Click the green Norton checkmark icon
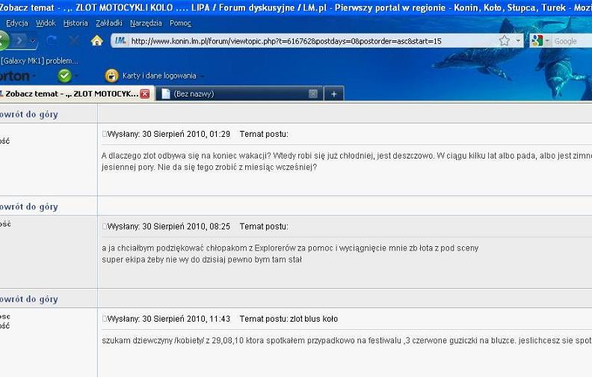Image resolution: width=592 pixels, height=377 pixels. click(x=65, y=76)
